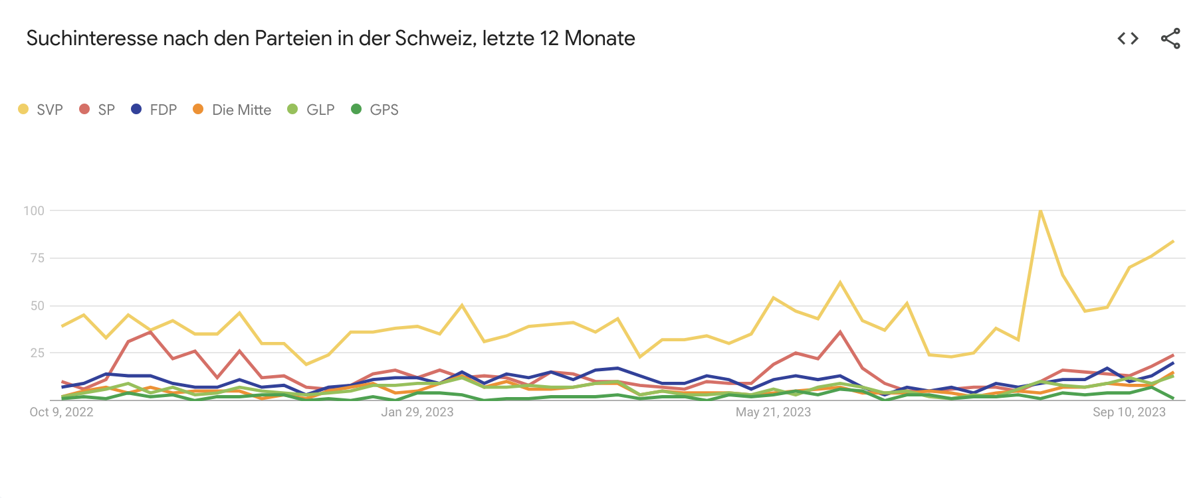This screenshot has width=1203, height=498.
Task: Click the dark green GPS legend dot
Action: click(x=356, y=109)
